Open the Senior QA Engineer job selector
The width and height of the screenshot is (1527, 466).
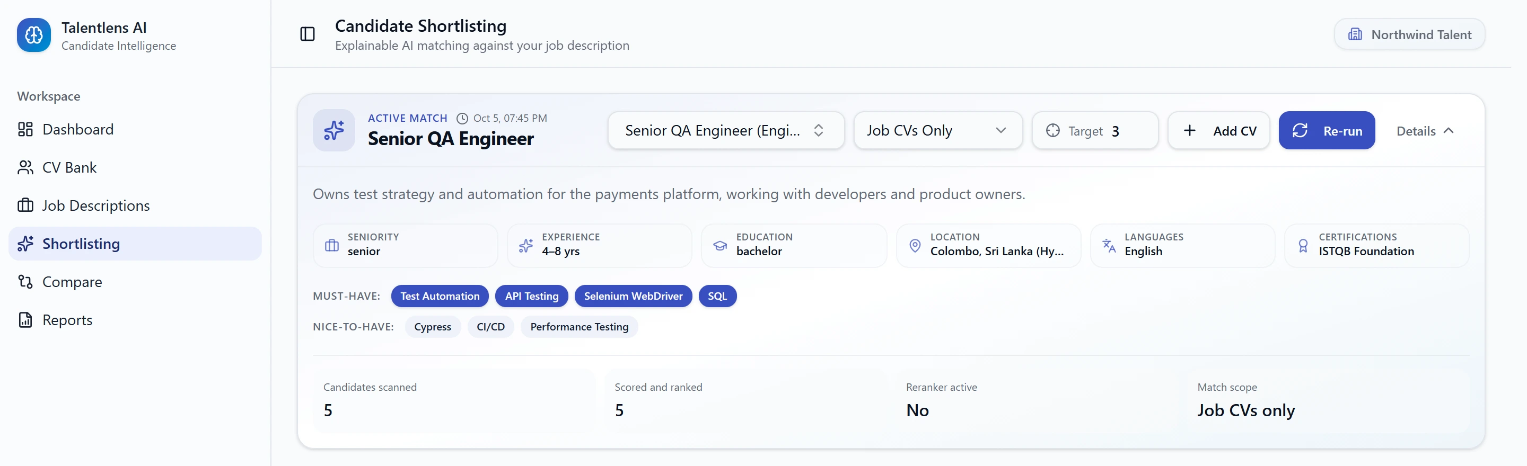point(725,130)
